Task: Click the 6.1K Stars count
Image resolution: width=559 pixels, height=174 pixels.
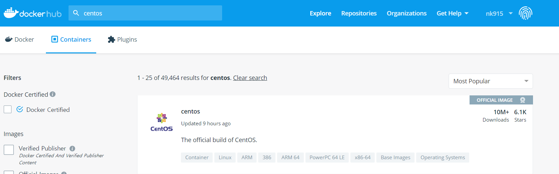Action: 520,116
